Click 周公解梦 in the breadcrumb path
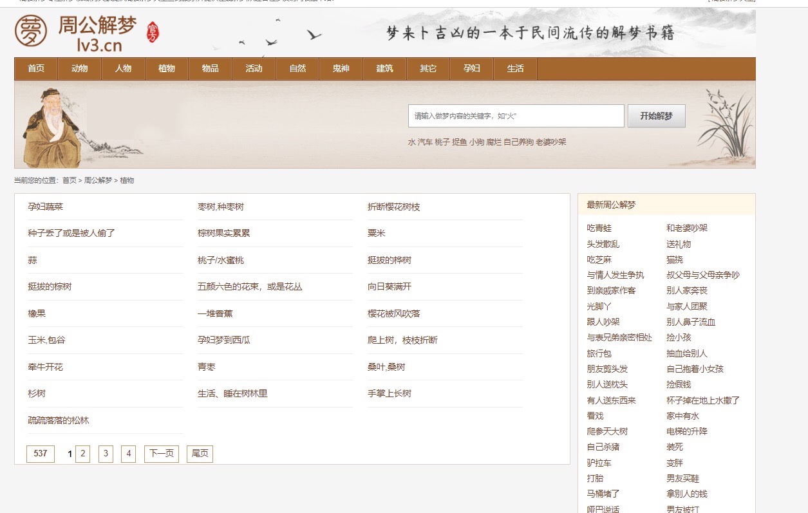This screenshot has height=513, width=808. tap(98, 181)
